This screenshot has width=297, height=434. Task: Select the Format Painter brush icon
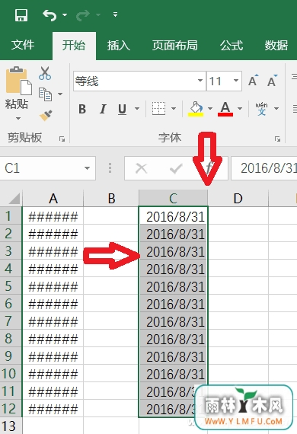46,116
